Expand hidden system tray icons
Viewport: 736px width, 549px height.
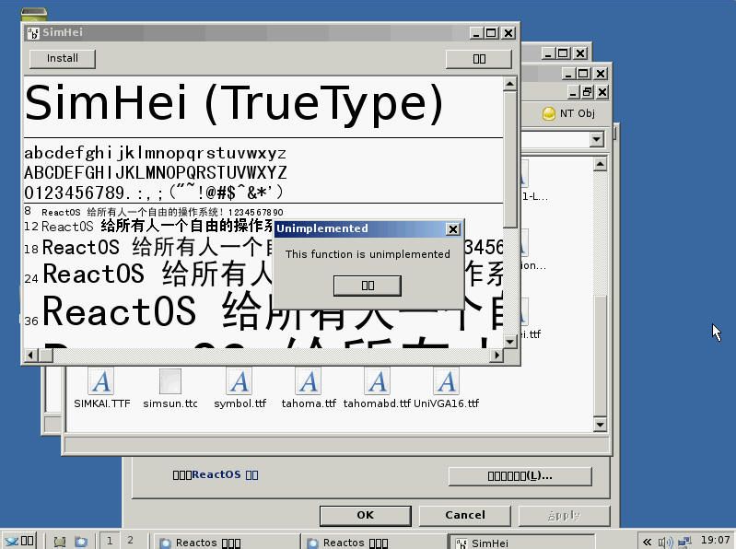coord(647,542)
